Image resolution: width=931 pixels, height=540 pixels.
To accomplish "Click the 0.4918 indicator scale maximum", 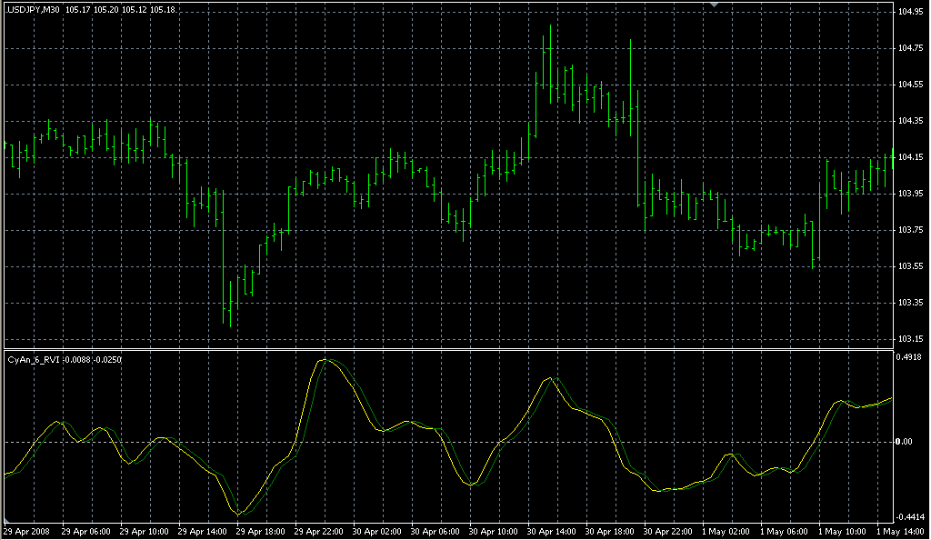I will [x=910, y=357].
